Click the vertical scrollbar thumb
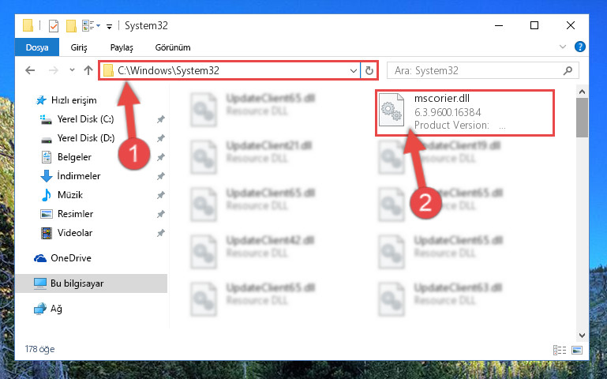 (x=582, y=118)
